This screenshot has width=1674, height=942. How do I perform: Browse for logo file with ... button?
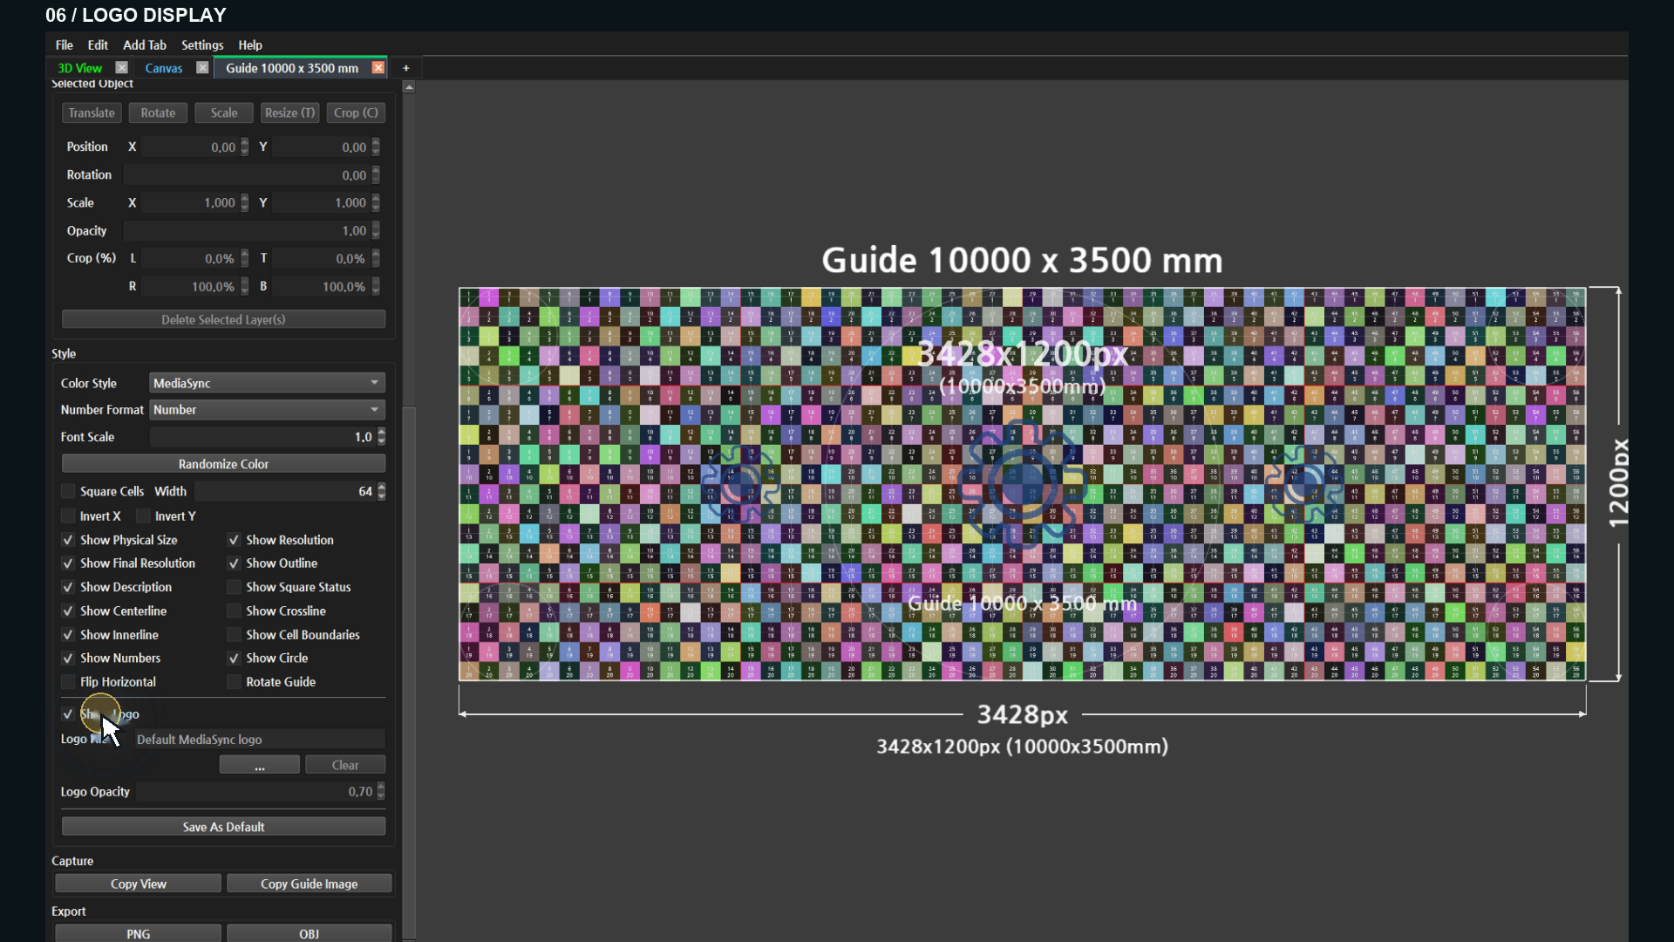260,765
